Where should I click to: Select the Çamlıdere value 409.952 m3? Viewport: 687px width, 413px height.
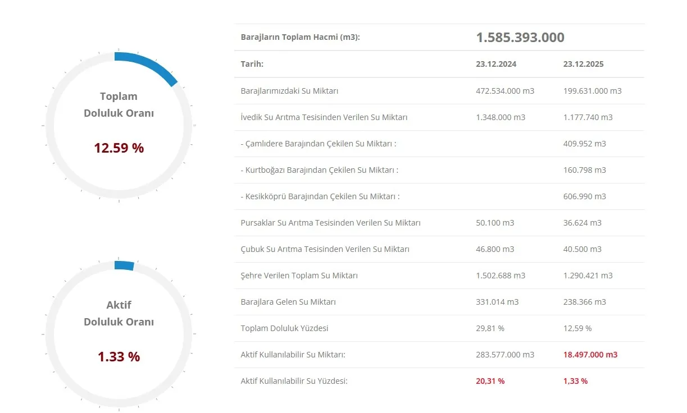(x=584, y=144)
